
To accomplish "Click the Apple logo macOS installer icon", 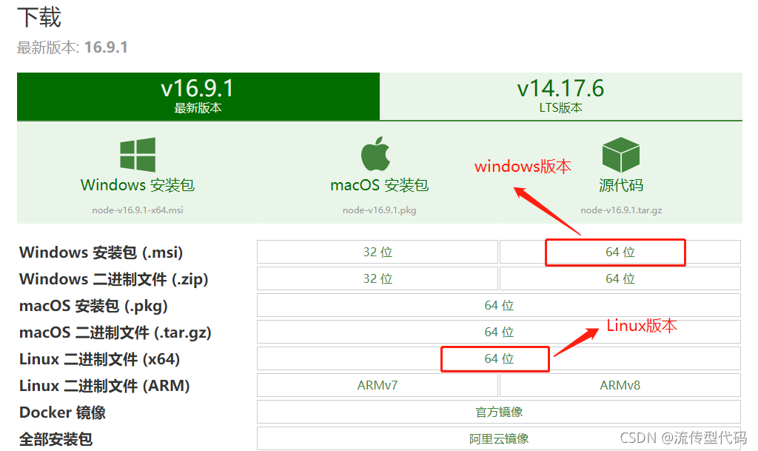I will click(x=375, y=154).
